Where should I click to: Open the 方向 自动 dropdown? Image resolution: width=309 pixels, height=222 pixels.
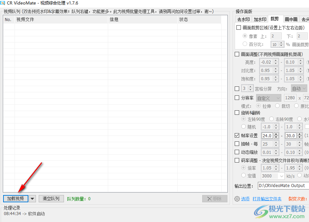pos(299,89)
